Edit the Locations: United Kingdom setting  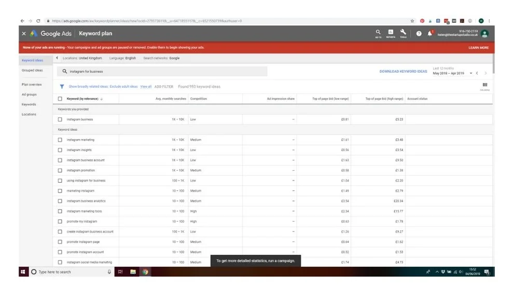pos(82,58)
